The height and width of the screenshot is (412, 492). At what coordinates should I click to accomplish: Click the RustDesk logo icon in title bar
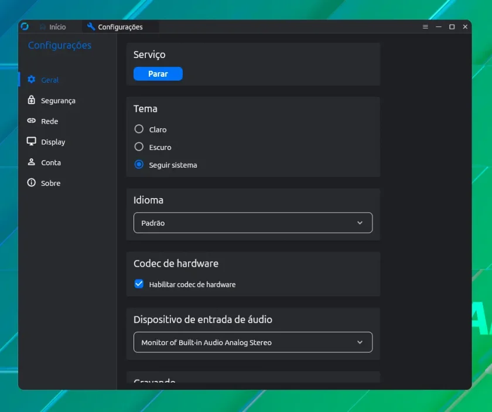click(25, 27)
